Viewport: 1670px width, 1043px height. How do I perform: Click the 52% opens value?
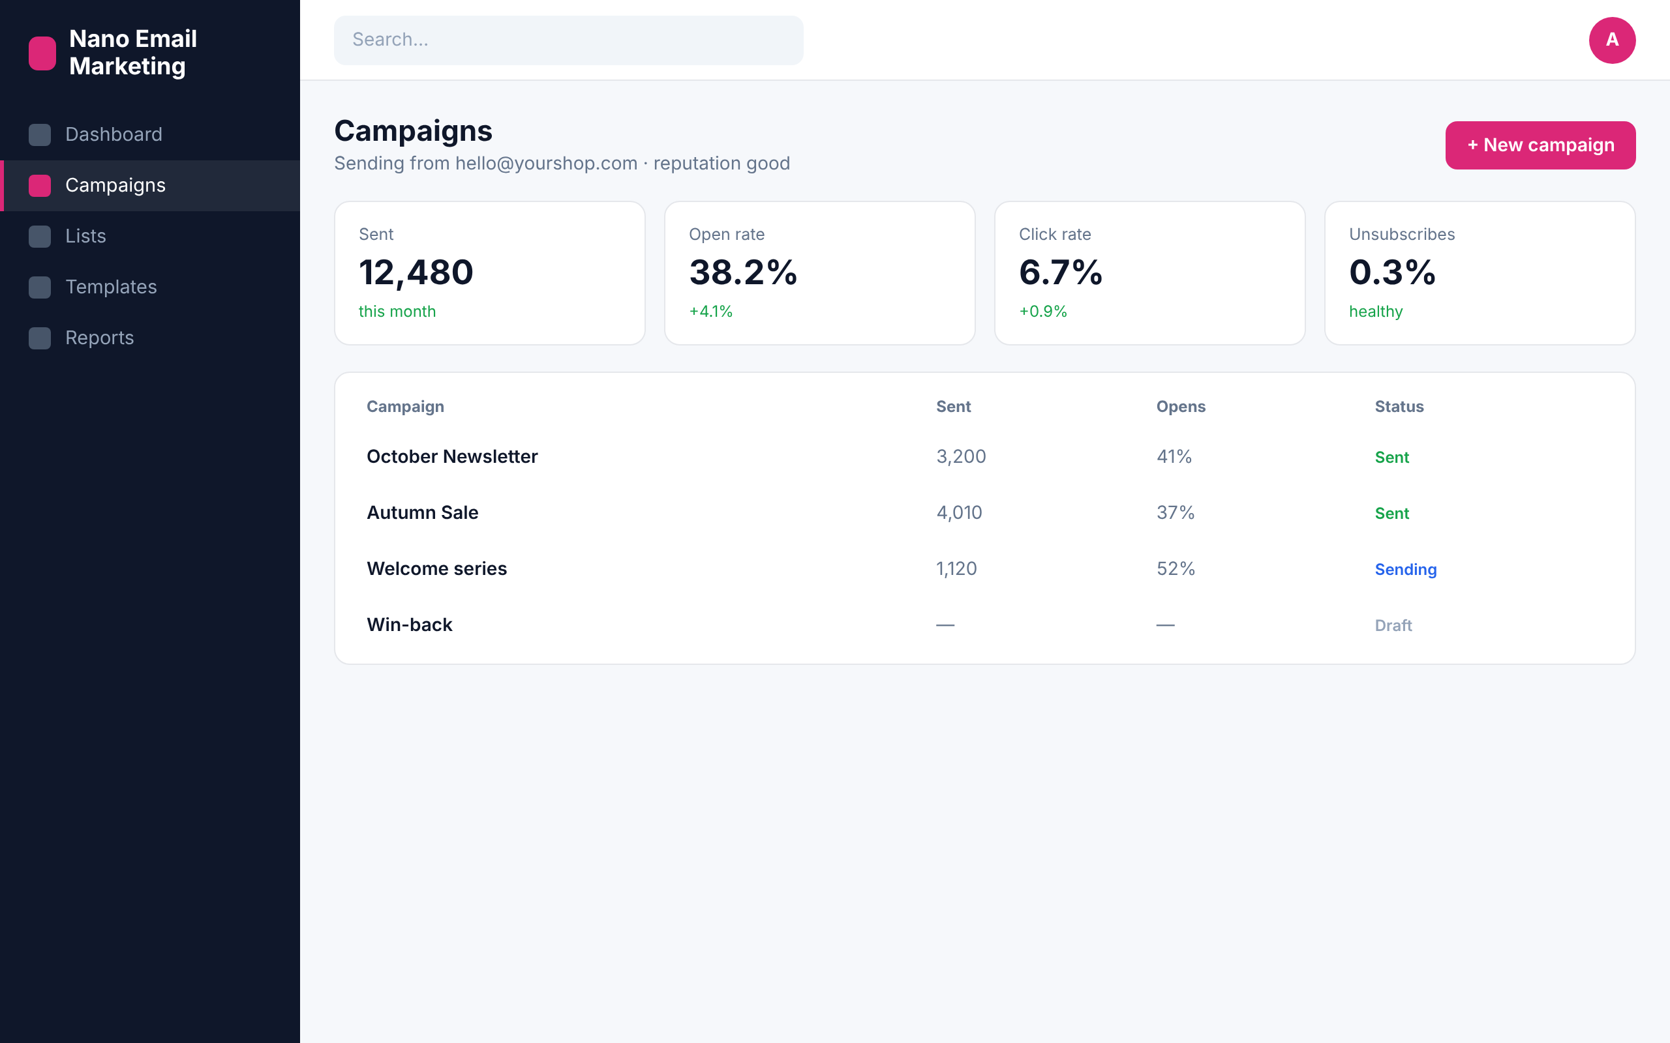tap(1176, 568)
